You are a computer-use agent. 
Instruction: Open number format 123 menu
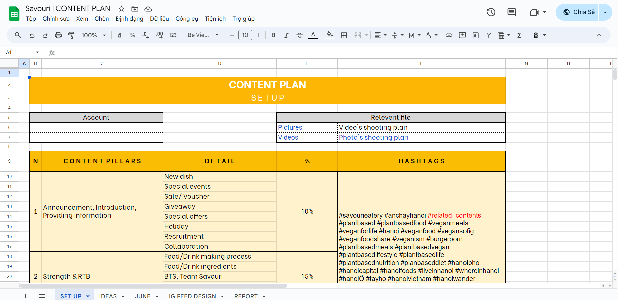pos(173,35)
